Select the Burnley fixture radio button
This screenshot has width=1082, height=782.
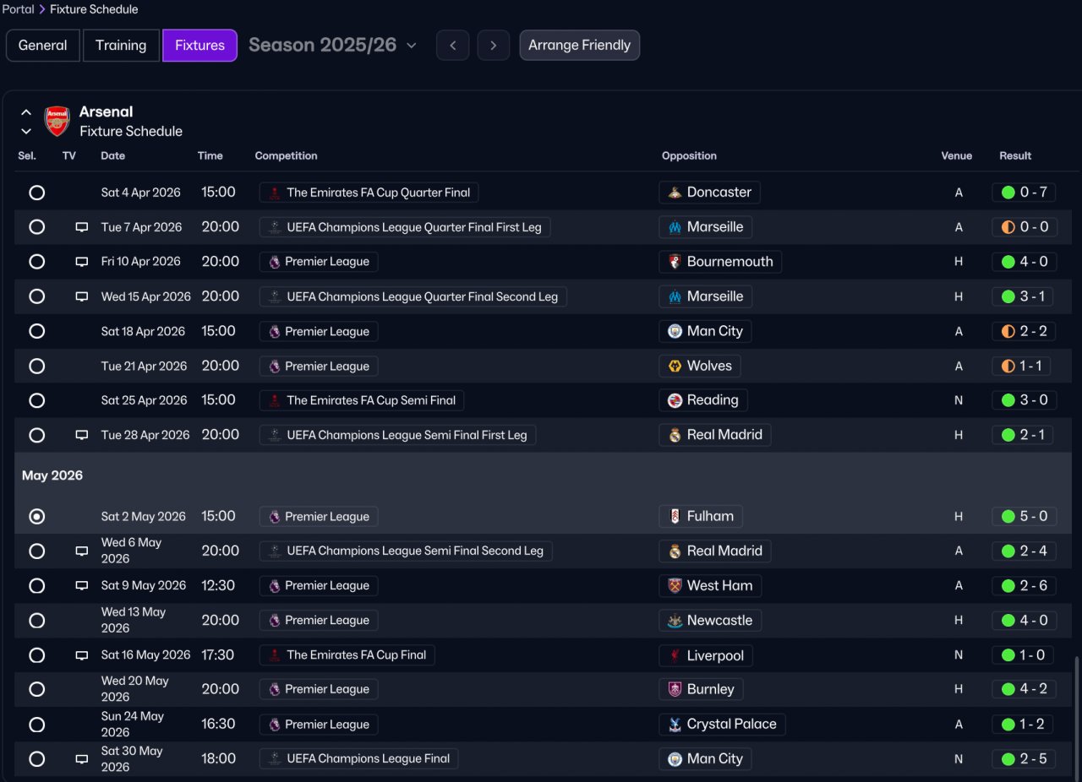click(36, 689)
